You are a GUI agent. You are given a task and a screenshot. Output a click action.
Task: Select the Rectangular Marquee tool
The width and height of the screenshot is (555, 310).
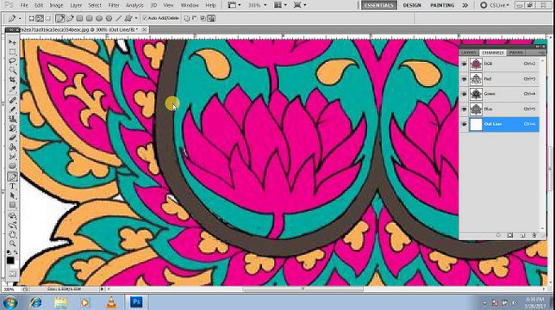coord(12,52)
